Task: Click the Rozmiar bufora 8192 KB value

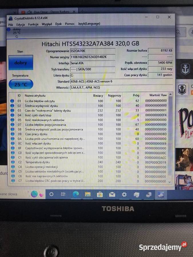Action: click(160, 51)
